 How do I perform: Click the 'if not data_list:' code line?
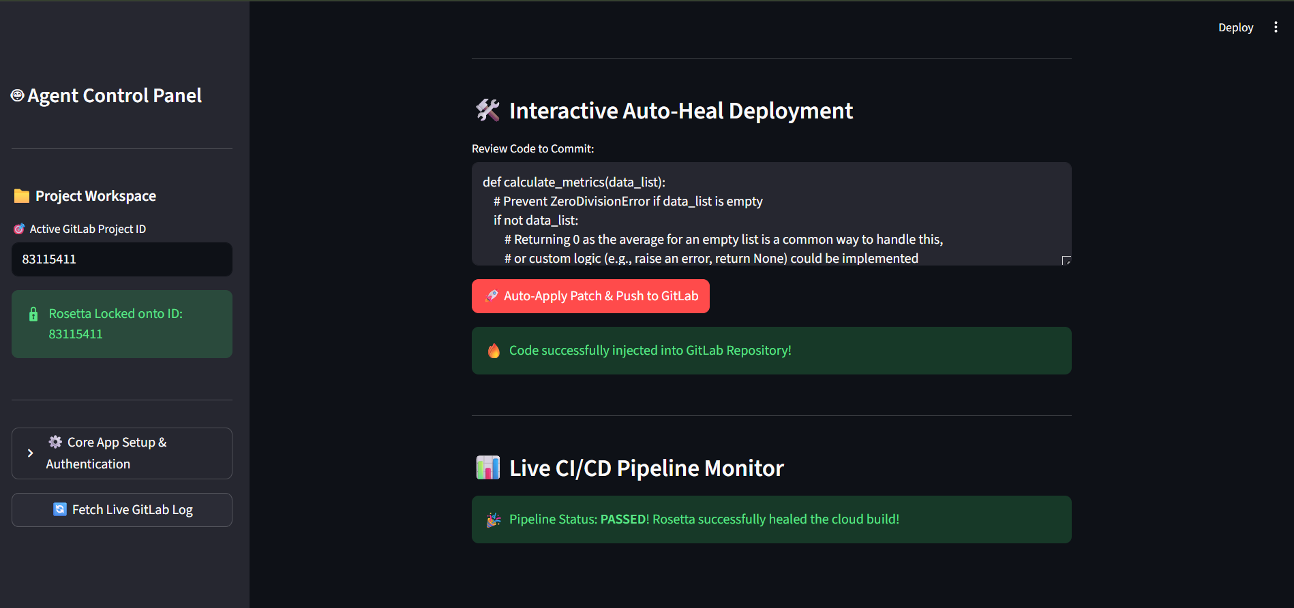point(536,220)
